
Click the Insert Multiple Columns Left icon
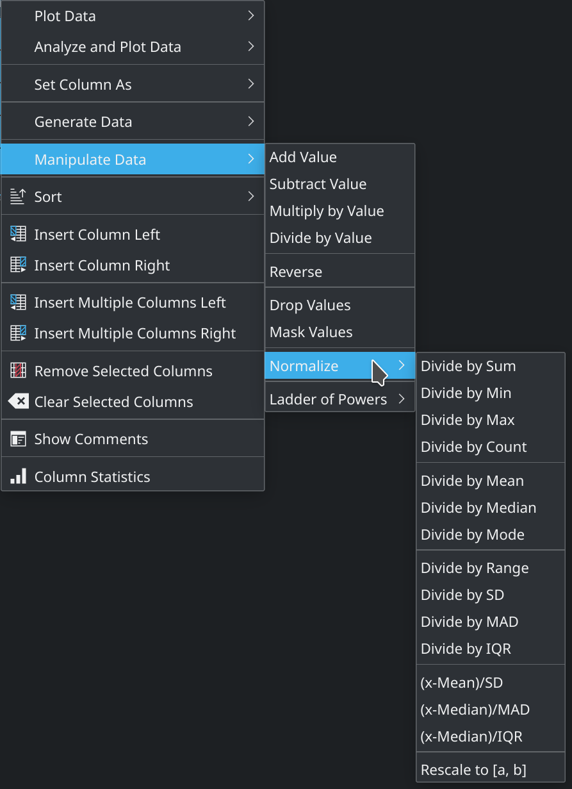click(19, 303)
